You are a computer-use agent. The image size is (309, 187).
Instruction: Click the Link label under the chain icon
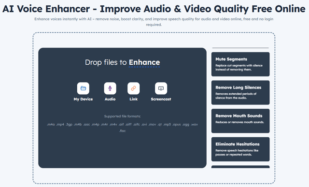133,99
